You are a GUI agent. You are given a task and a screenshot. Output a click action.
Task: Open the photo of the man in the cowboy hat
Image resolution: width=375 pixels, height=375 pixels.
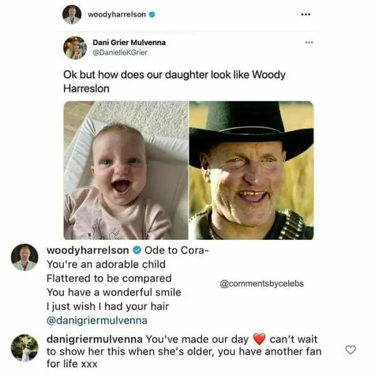click(x=251, y=171)
